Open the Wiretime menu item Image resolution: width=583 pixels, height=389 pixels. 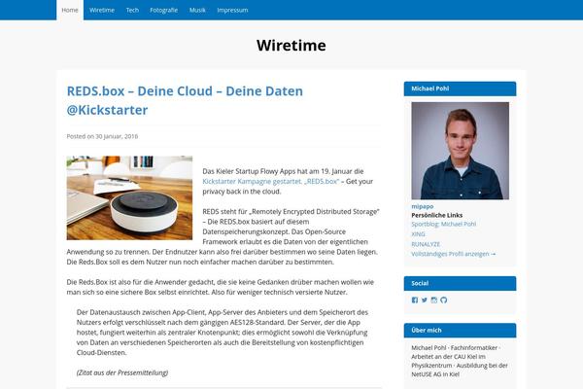(102, 10)
